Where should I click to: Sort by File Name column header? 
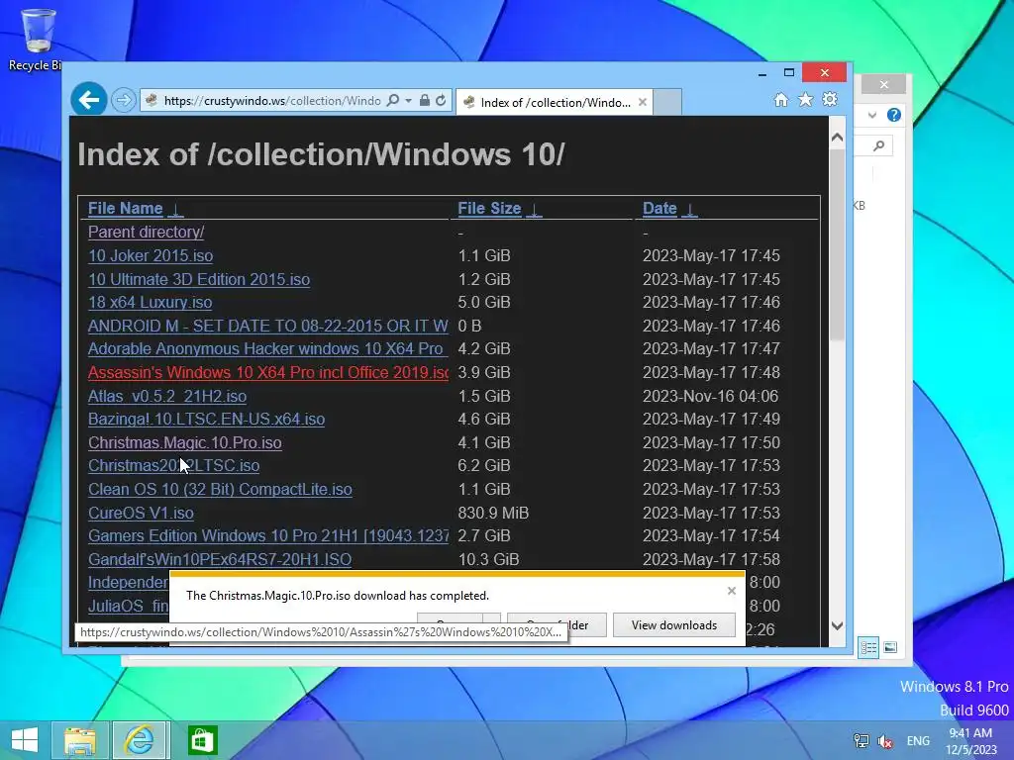(126, 208)
